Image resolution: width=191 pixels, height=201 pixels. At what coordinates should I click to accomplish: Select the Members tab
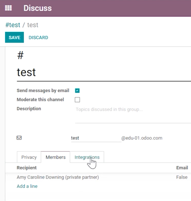point(55,157)
